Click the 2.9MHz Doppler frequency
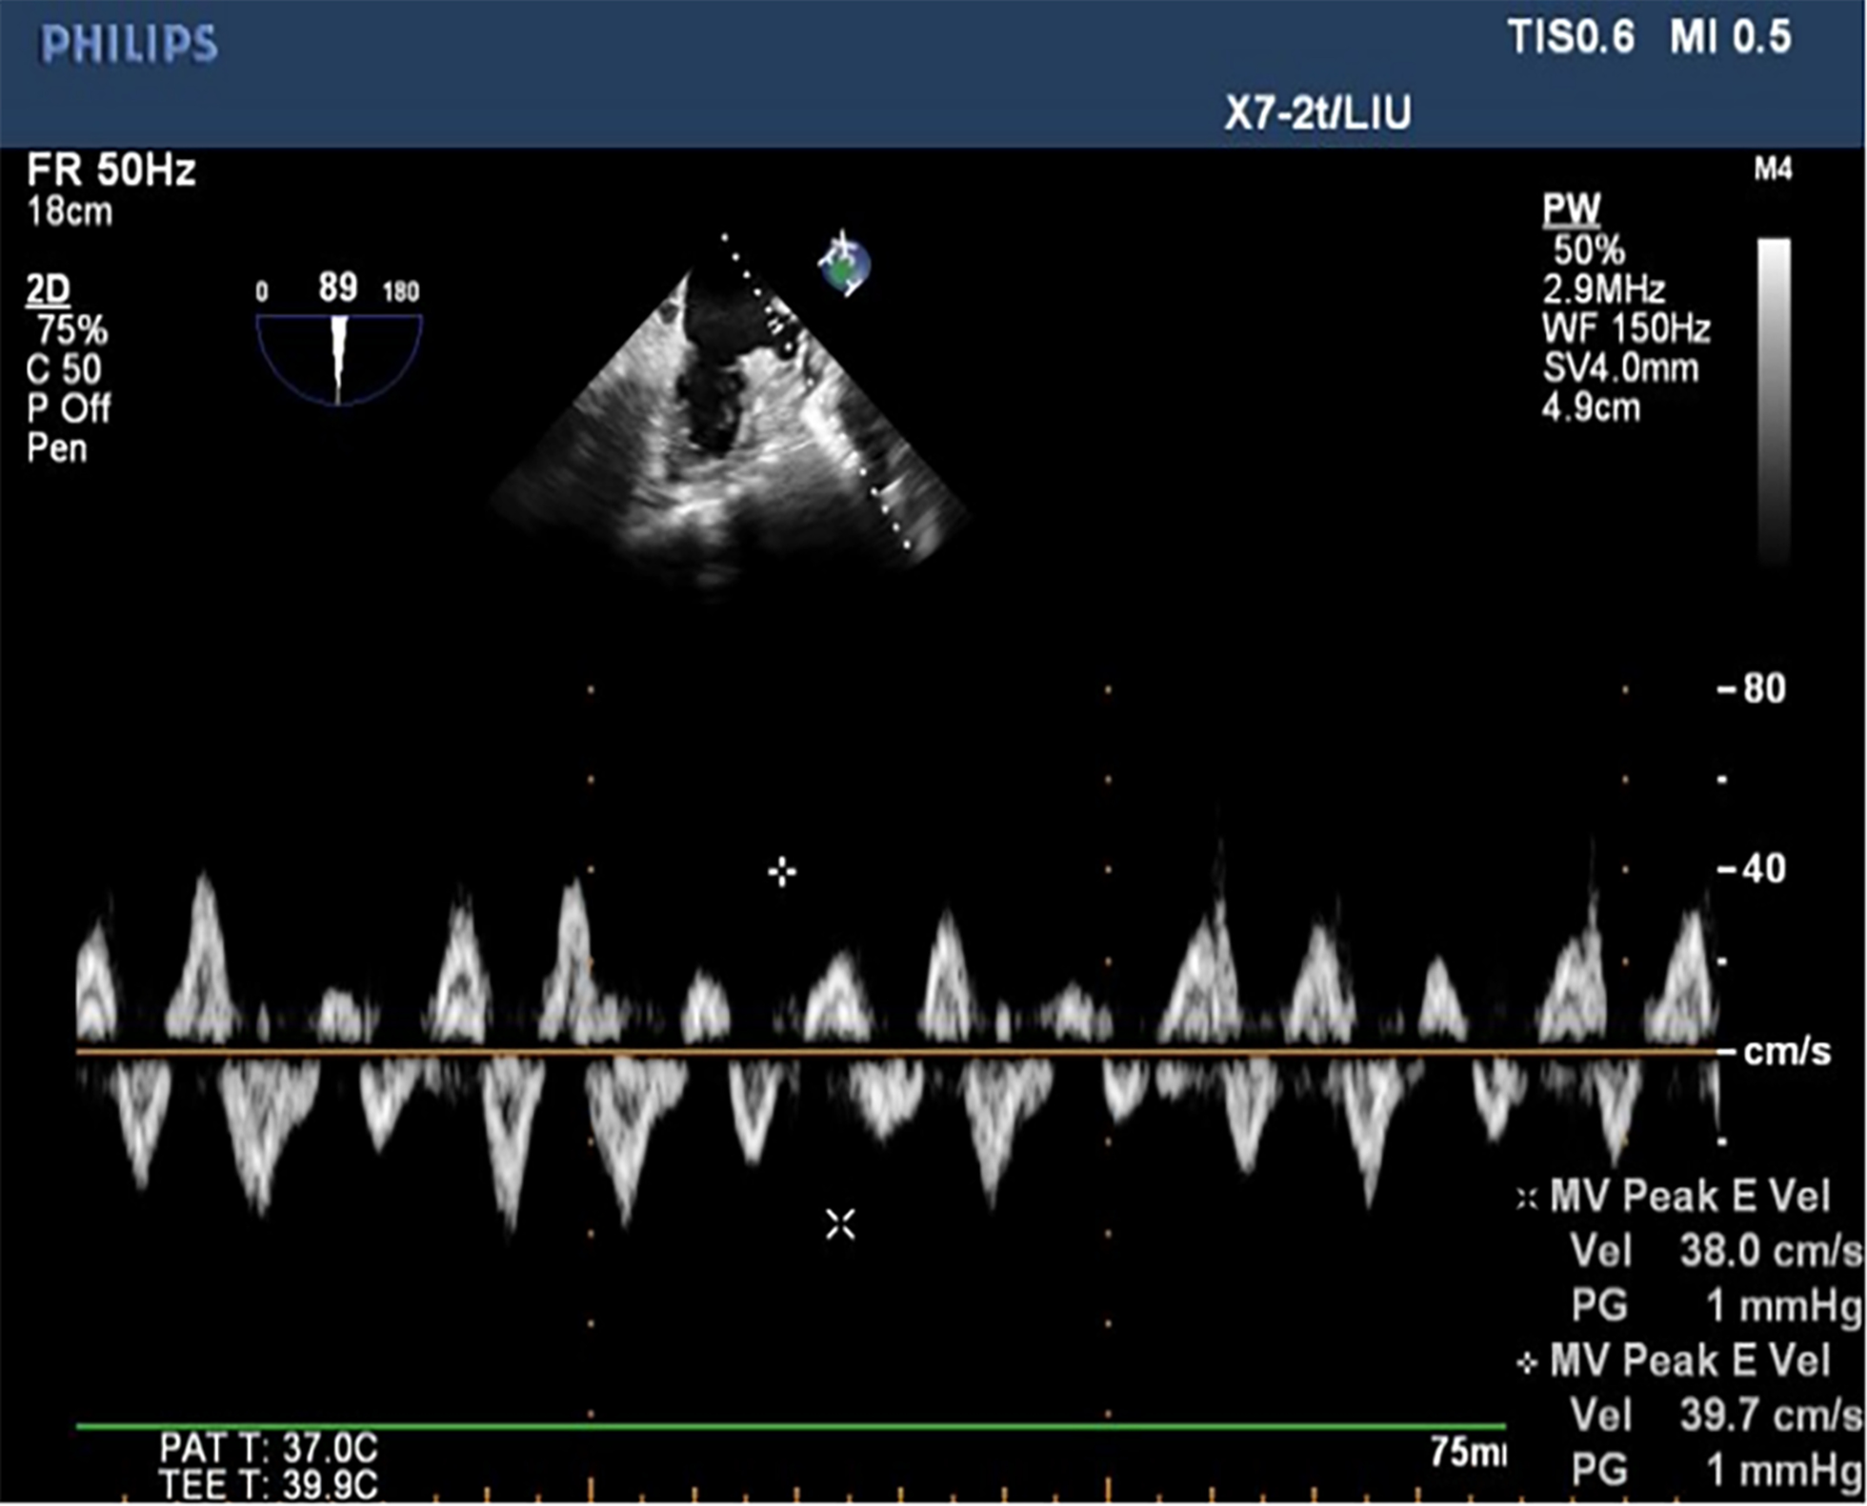This screenshot has height=1506, width=1867. (1604, 289)
